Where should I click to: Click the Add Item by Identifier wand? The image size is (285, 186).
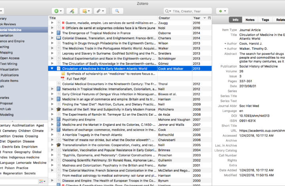pos(72,11)
